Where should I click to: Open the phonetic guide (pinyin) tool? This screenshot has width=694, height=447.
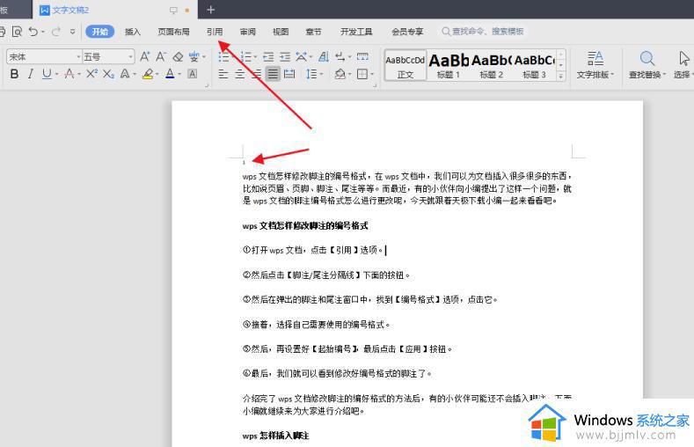click(194, 56)
